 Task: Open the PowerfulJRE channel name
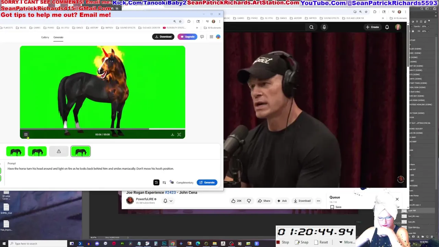click(x=144, y=199)
